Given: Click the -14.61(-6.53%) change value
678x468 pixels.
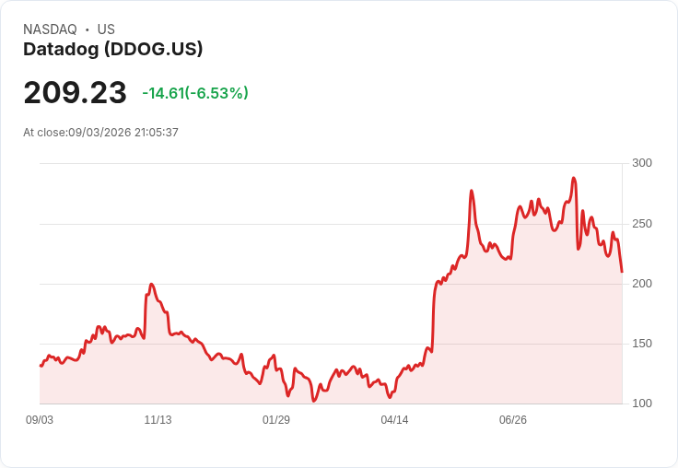Looking at the screenshot, I should (x=195, y=93).
